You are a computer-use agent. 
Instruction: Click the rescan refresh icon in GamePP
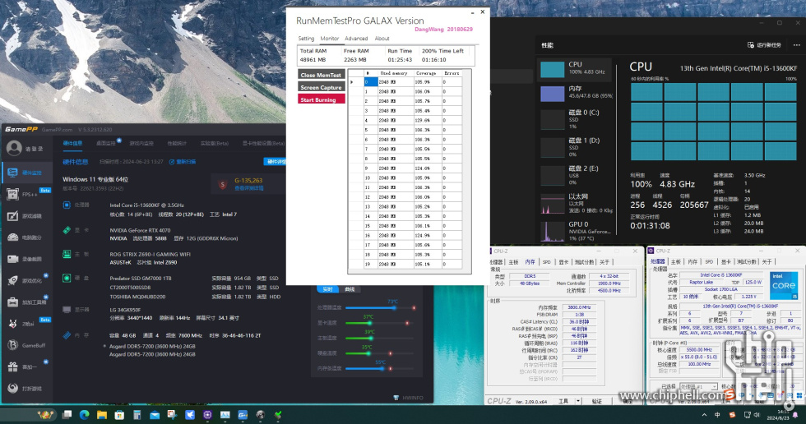(x=172, y=162)
